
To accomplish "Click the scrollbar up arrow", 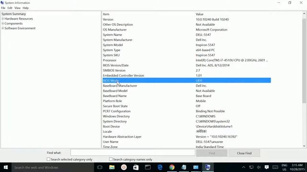I will (x=304, y=13).
